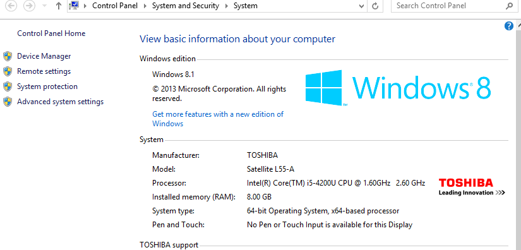The width and height of the screenshot is (521, 250).
Task: Click the model value Satellite L55-A
Action: tap(270, 169)
